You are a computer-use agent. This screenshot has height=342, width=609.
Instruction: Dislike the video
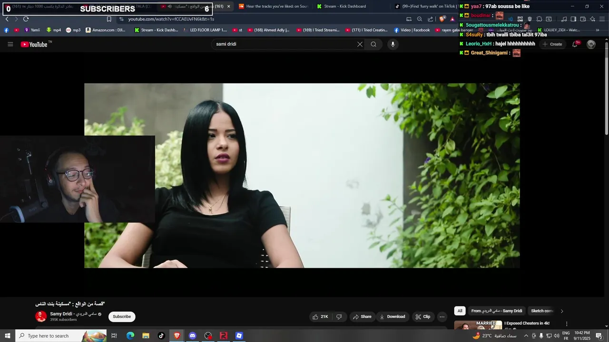339,317
